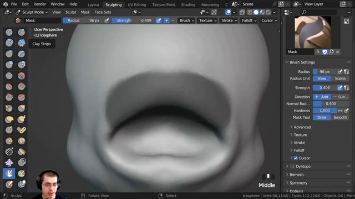Open the Face Sets menu
The width and height of the screenshot is (355, 199).
pyautogui.click(x=103, y=12)
